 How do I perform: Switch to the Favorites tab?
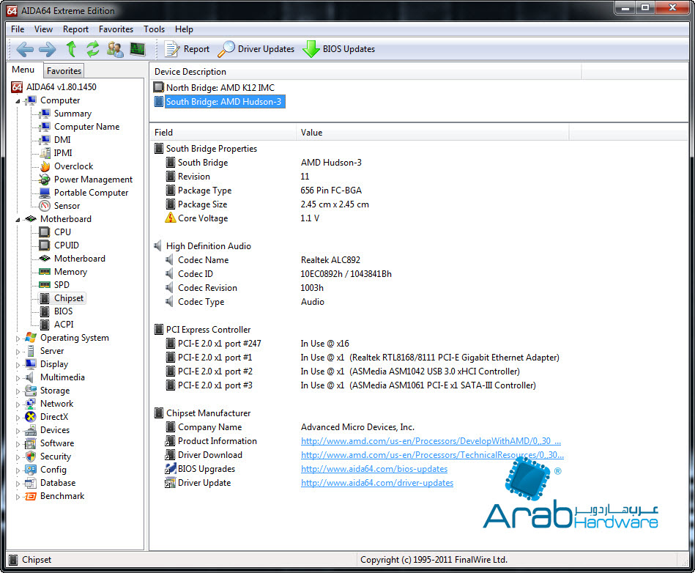(64, 71)
